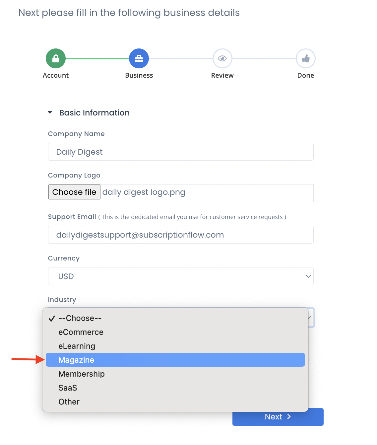
Task: Click the Review eye step icon
Action: (x=222, y=58)
